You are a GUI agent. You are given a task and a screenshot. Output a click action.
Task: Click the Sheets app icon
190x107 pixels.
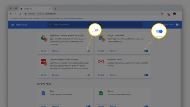(x=101, y=93)
